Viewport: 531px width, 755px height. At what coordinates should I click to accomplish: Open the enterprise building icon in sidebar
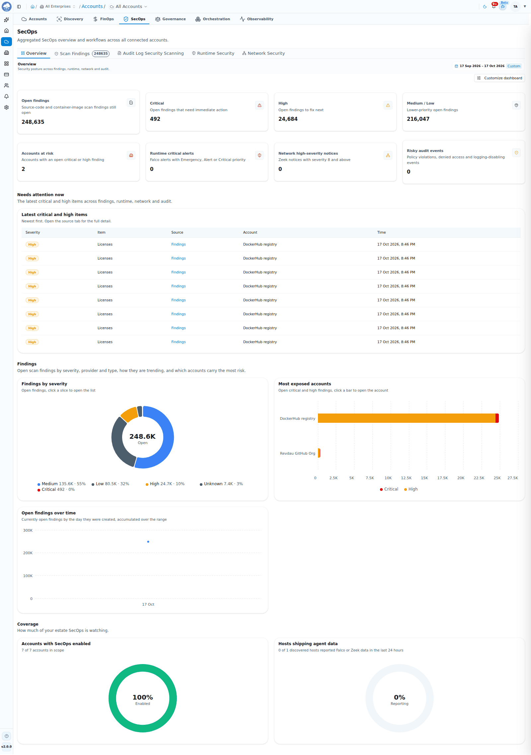click(6, 53)
